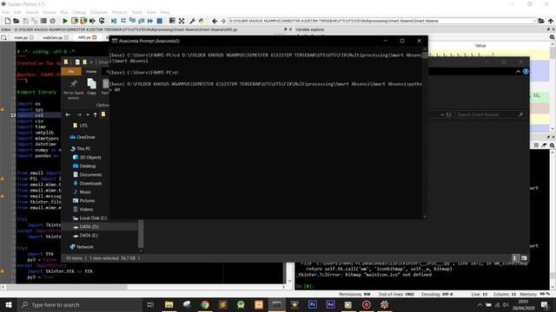Screen dimensions: 556x312
Task: Click the Task View taskbar icon
Action: (x=150, y=304)
